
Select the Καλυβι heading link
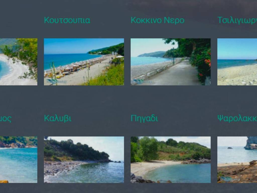point(58,118)
